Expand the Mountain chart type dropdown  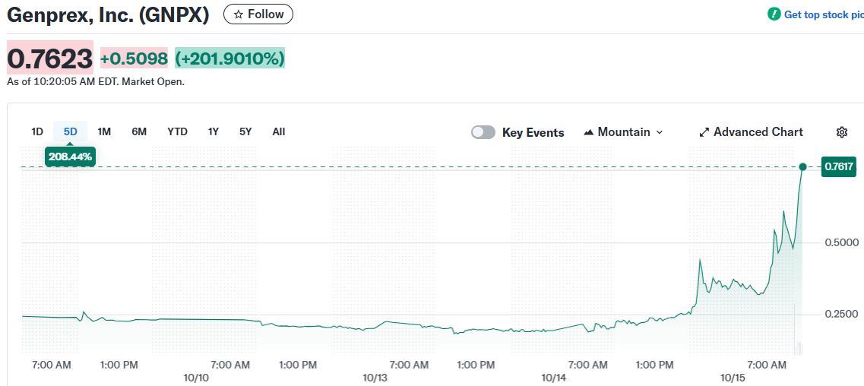659,132
